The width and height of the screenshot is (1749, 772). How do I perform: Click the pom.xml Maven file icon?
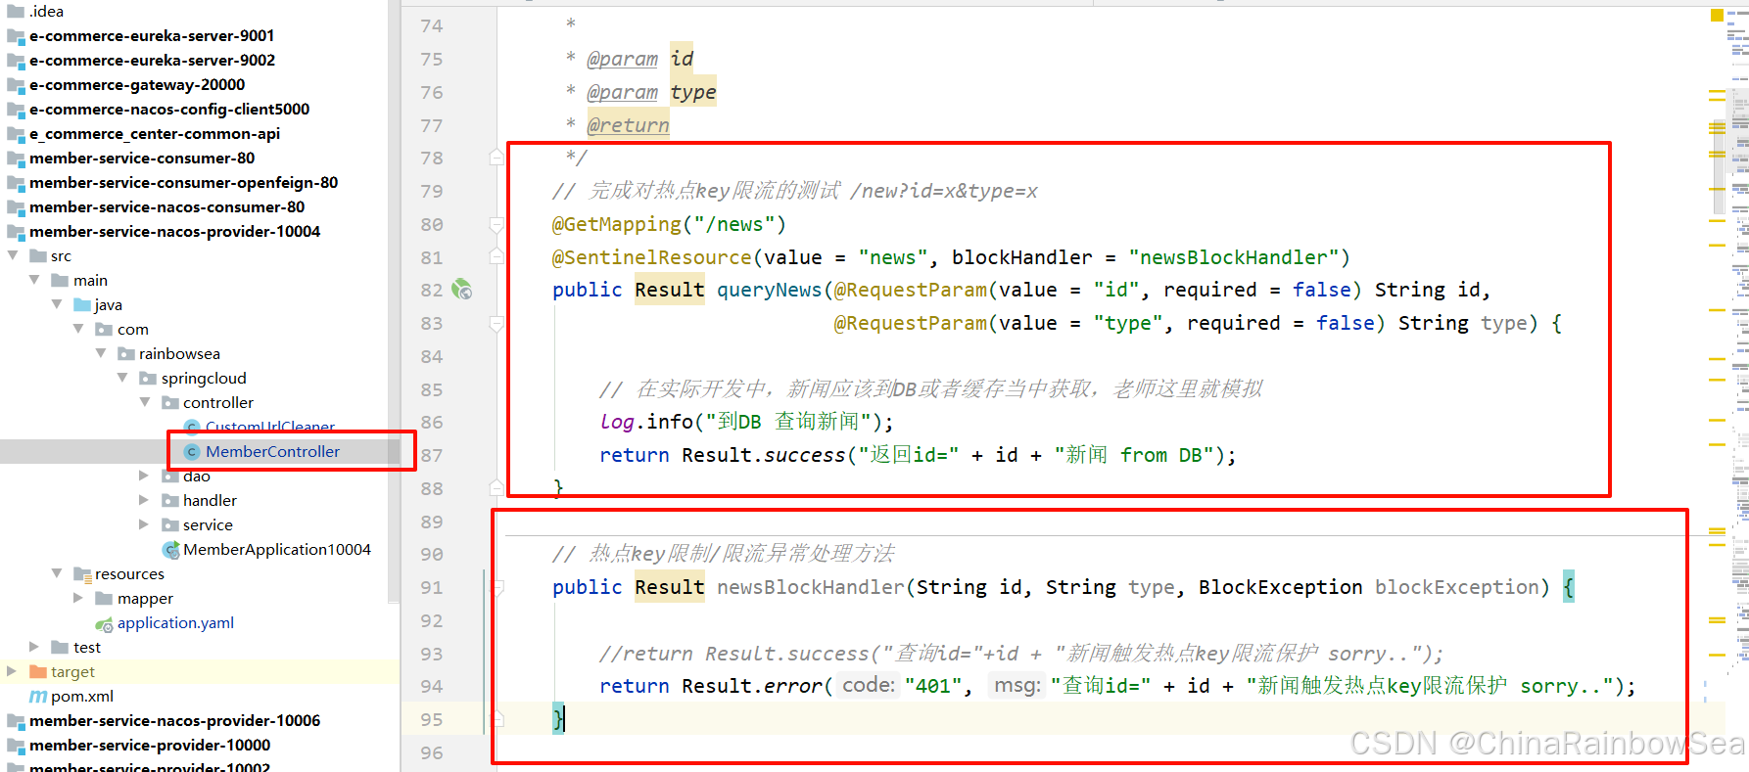(x=38, y=697)
